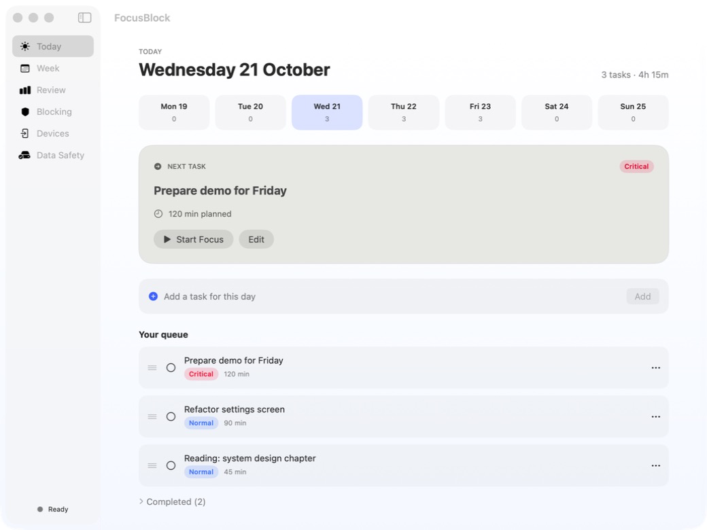
Task: Start Focus on the next task
Action: pos(194,239)
